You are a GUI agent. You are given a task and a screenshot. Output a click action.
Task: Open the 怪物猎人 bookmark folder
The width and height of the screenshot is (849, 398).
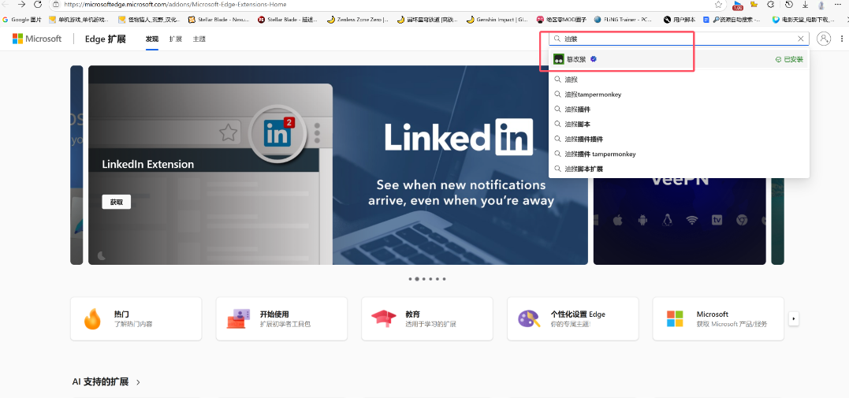click(149, 20)
